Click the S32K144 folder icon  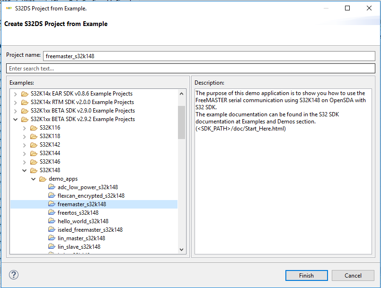coord(34,153)
